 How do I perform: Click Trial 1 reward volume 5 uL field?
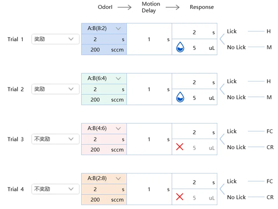[x=195, y=47]
